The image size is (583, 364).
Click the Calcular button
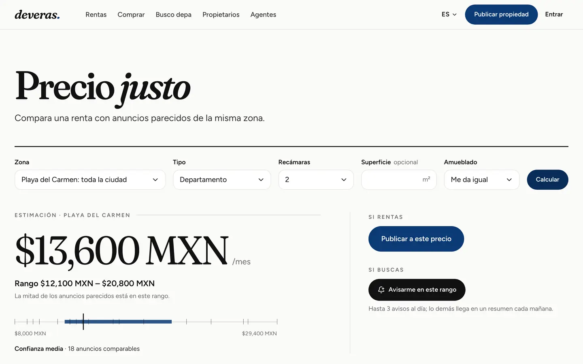[x=547, y=180]
